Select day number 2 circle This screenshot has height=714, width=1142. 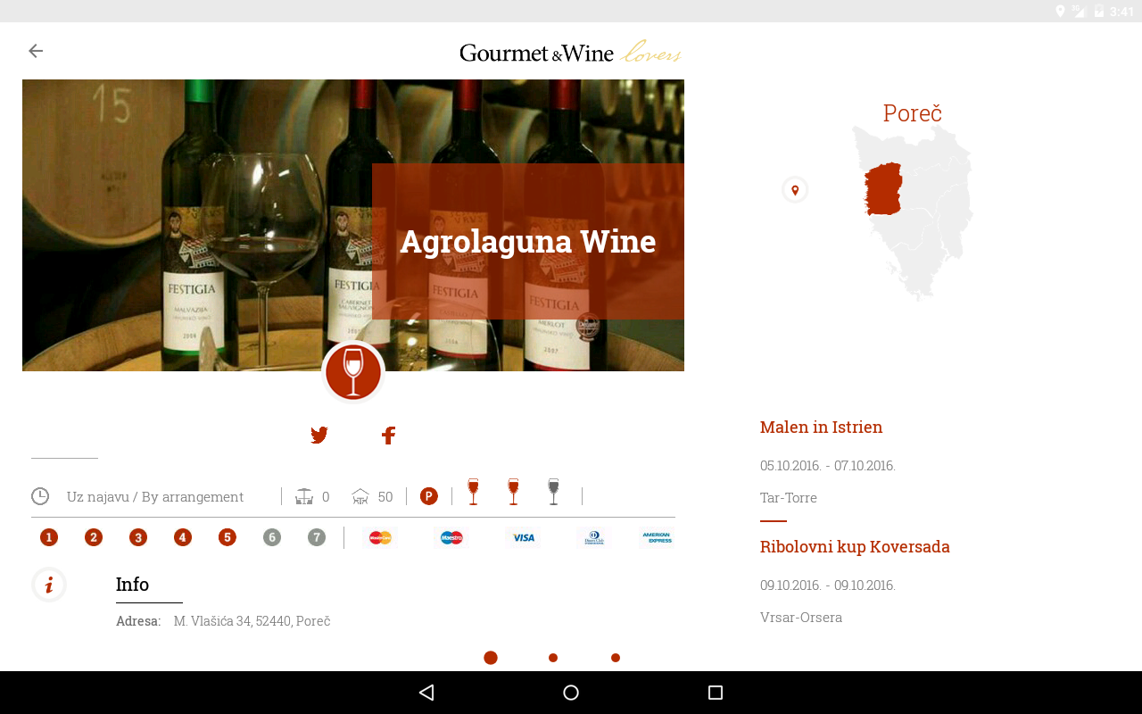tap(94, 537)
